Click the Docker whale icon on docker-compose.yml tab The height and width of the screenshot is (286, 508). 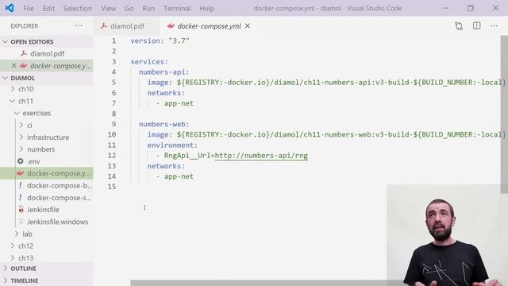click(x=171, y=26)
